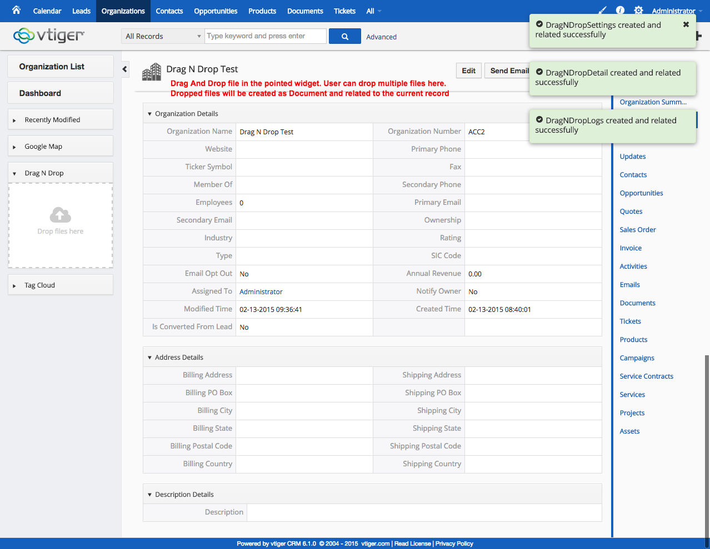
Task: Open the top Opportunities menu item
Action: pyautogui.click(x=216, y=11)
